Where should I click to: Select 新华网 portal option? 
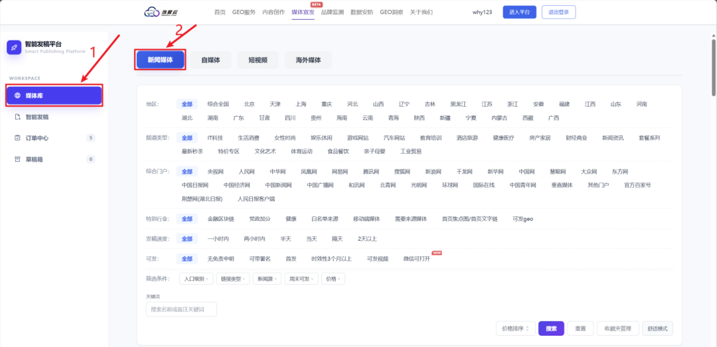[495, 172]
